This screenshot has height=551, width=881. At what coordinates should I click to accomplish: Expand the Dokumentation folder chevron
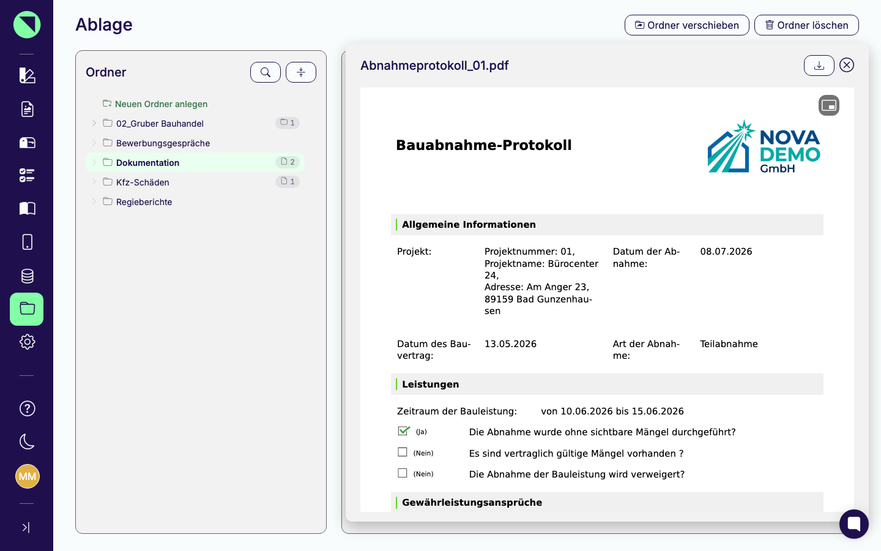coord(94,162)
